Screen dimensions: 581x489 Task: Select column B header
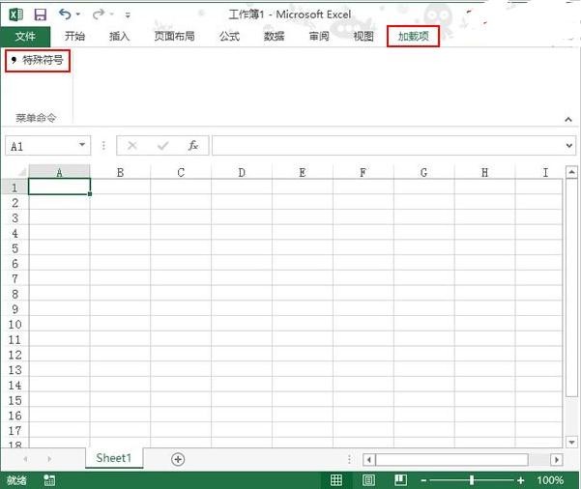120,172
